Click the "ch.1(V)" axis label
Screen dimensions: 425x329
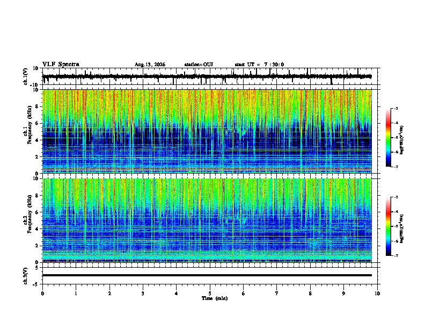pyautogui.click(x=26, y=76)
